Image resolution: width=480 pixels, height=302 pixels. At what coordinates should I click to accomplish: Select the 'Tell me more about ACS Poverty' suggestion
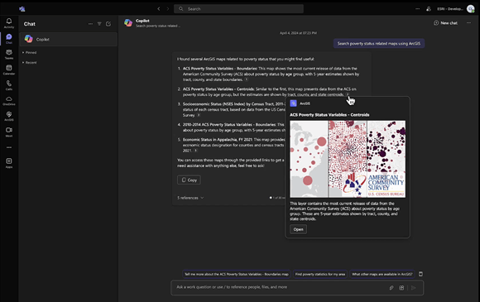coord(237,274)
